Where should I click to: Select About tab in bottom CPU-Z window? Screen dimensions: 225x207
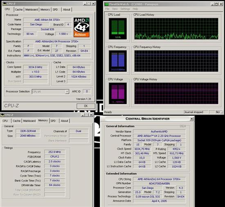coord(64,121)
